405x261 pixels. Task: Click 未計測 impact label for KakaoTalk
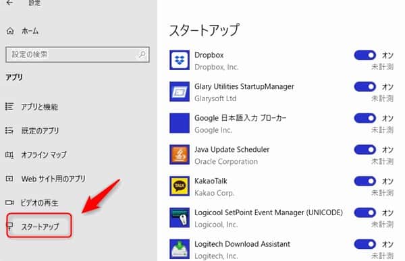[x=382, y=193]
